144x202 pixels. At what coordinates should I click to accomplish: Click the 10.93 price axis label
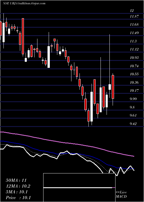pos(134,58)
